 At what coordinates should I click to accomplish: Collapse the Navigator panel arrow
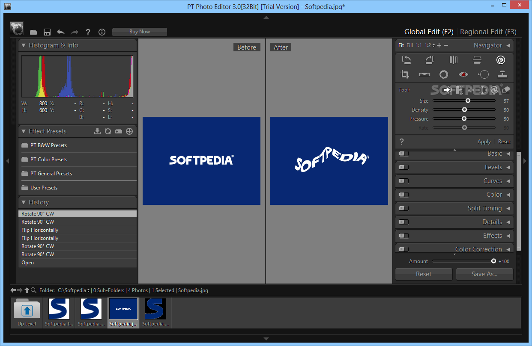508,45
